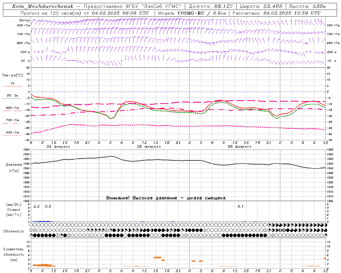The width and height of the screenshot is (341, 273).
Task: Click the orange convective bar near 5 km at 15h on 05 февраля
Action: [157, 258]
